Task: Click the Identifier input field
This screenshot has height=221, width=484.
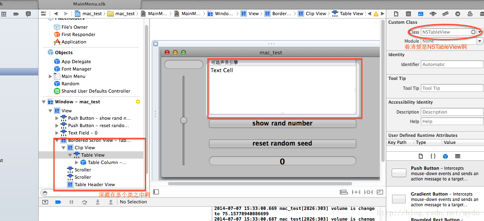Action: click(452, 64)
